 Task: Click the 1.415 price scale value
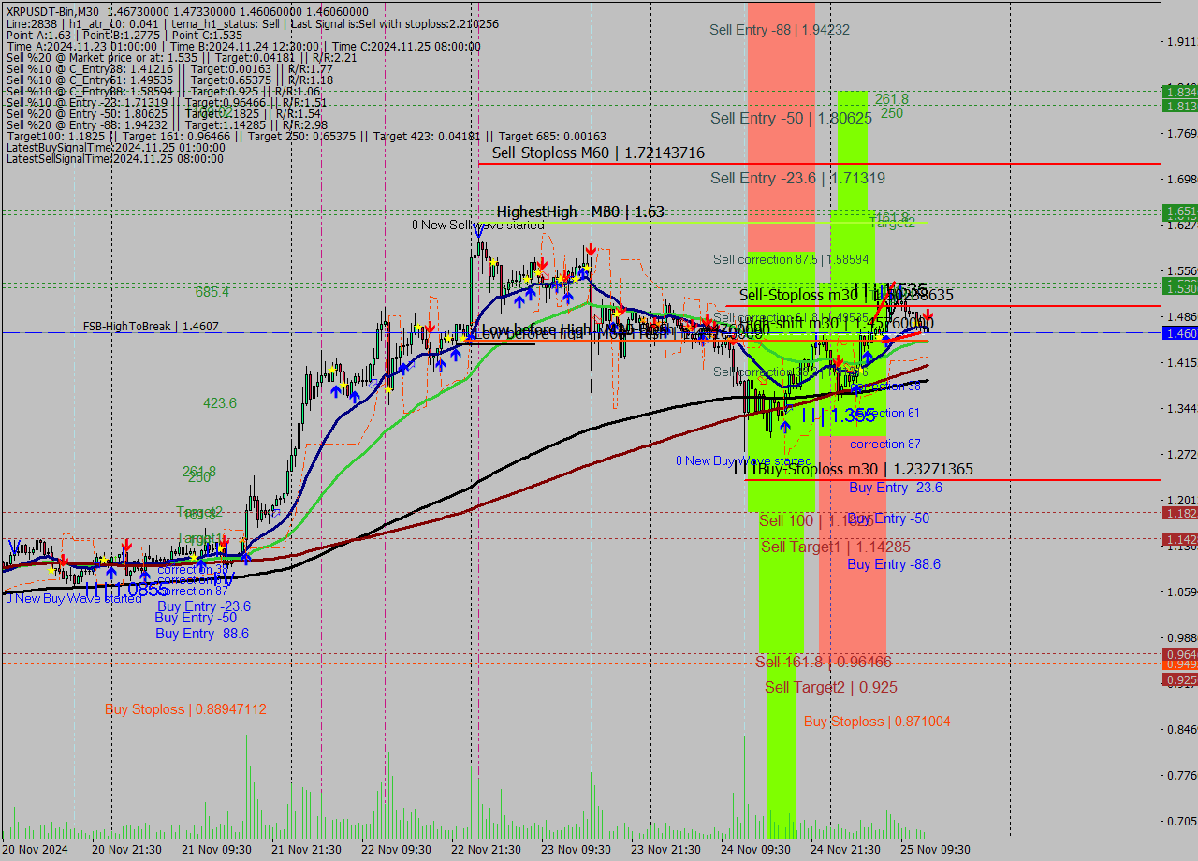tap(1182, 362)
